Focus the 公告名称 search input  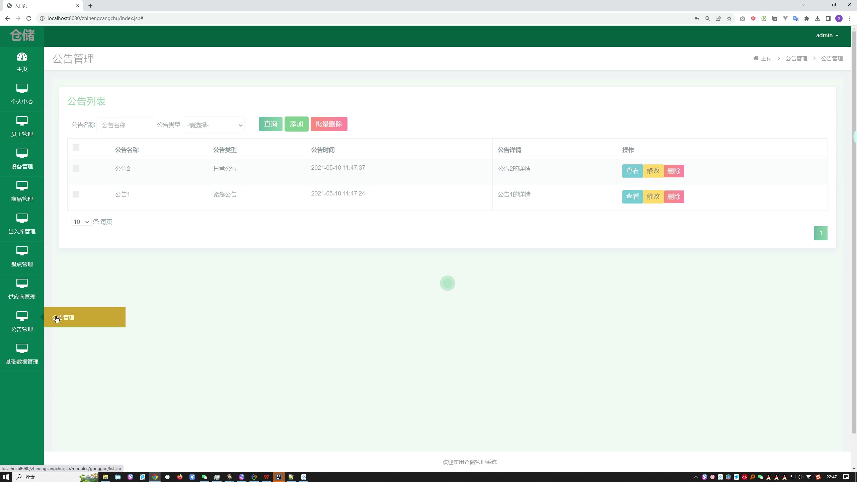pos(126,125)
